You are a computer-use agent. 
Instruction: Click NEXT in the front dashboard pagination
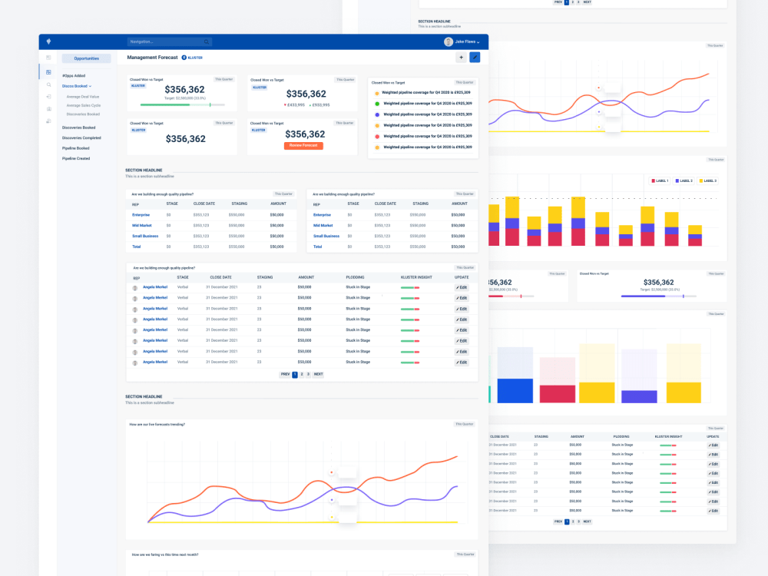(319, 374)
